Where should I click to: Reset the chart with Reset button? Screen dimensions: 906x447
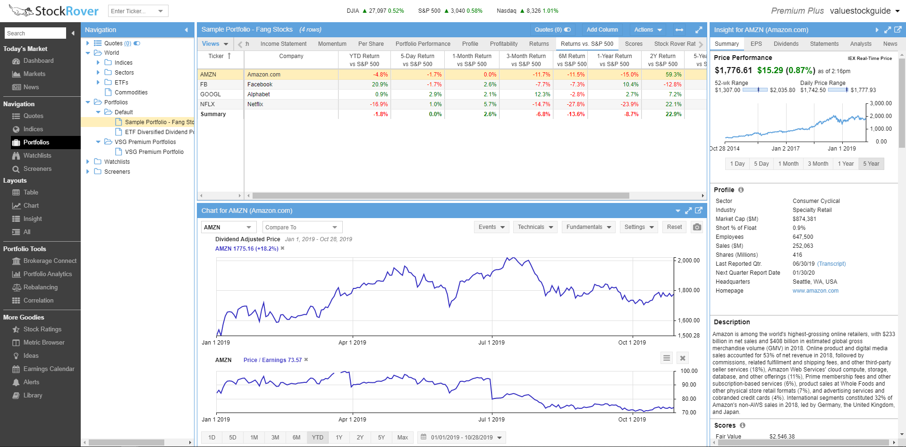click(674, 227)
